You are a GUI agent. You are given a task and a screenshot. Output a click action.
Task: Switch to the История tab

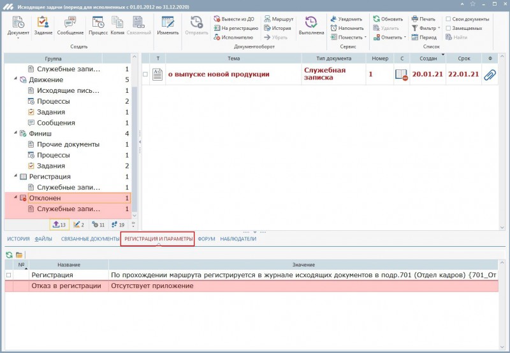[18, 239]
